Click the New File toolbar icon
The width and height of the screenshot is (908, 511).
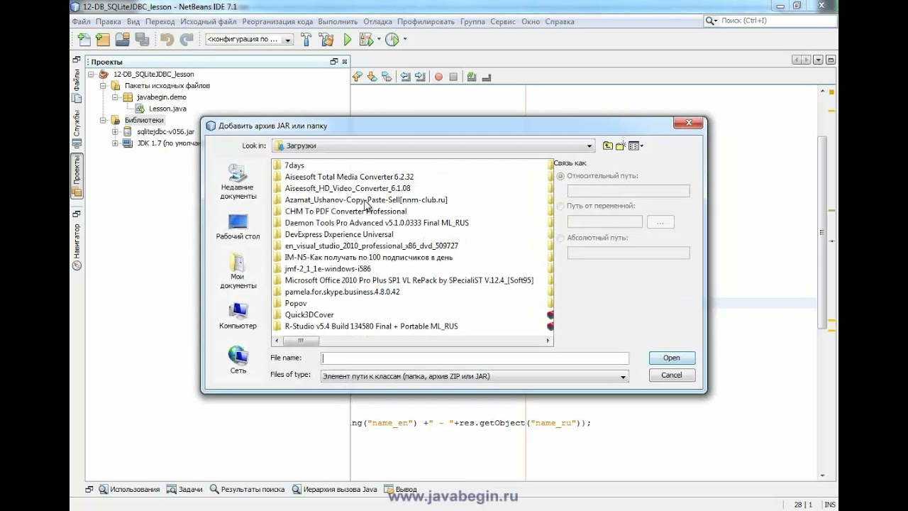click(84, 40)
